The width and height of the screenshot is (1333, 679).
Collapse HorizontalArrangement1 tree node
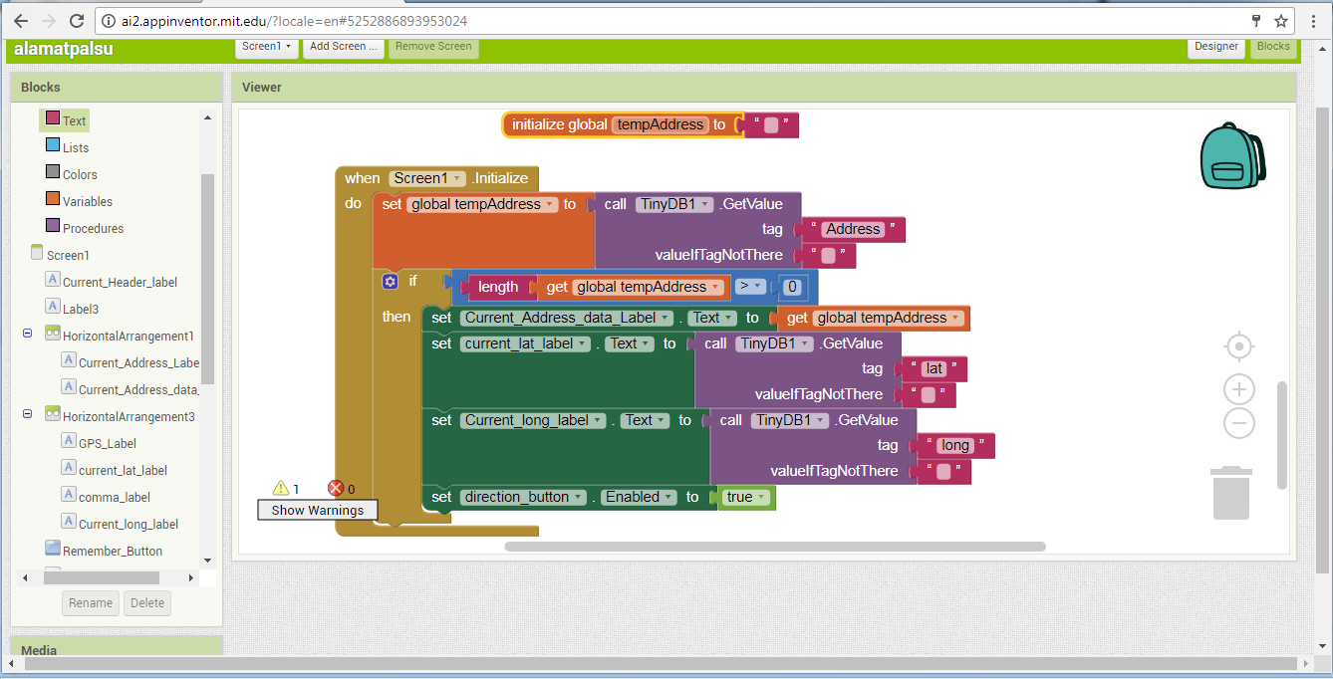(28, 335)
